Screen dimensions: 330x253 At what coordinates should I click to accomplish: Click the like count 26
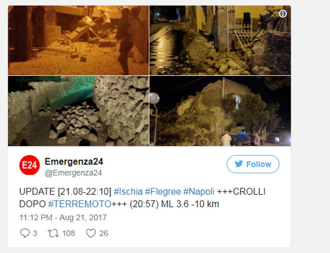coord(104,233)
